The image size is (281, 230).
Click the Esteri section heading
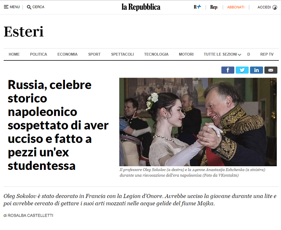[x=24, y=32]
